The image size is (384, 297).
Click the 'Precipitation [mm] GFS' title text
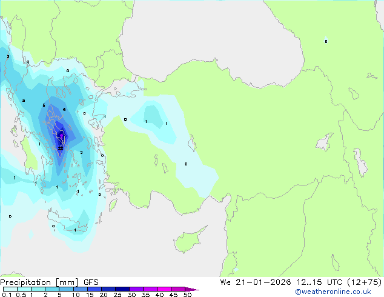(x=49, y=282)
